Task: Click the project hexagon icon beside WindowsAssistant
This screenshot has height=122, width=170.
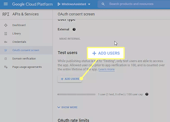Action: click(x=59, y=4)
